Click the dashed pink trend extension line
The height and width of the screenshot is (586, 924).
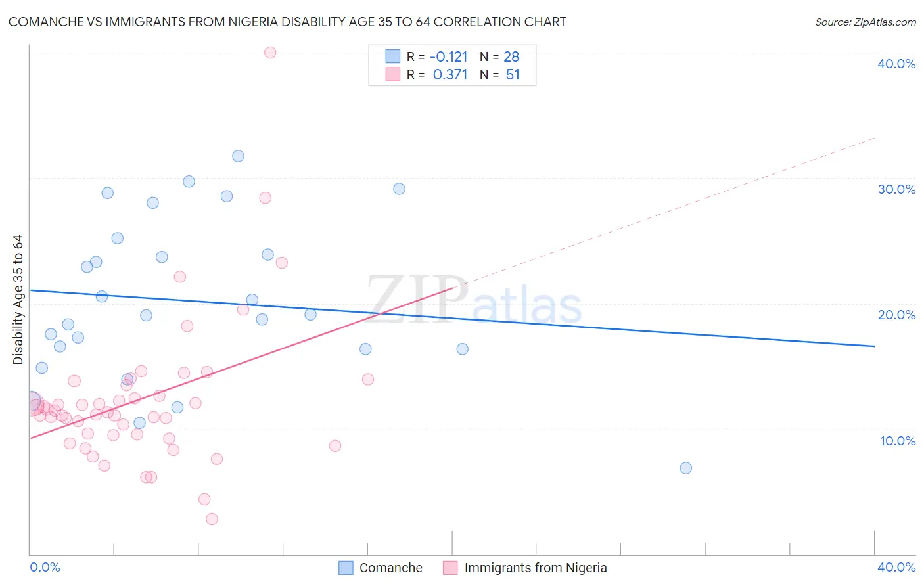pos(664,213)
